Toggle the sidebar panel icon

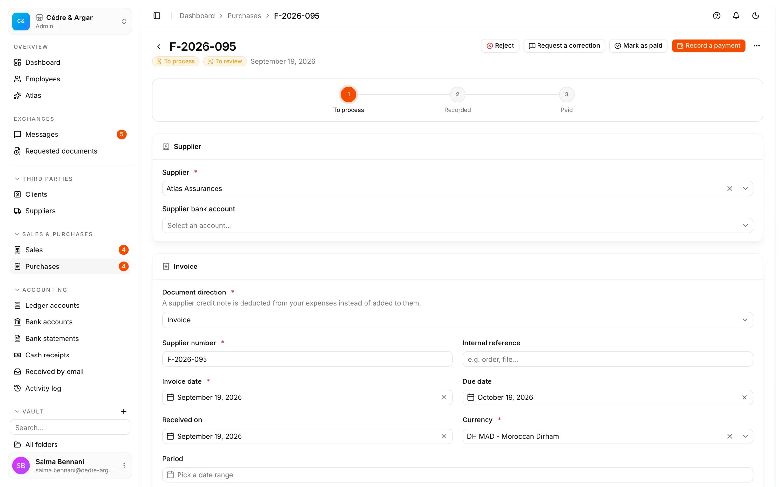(x=157, y=16)
